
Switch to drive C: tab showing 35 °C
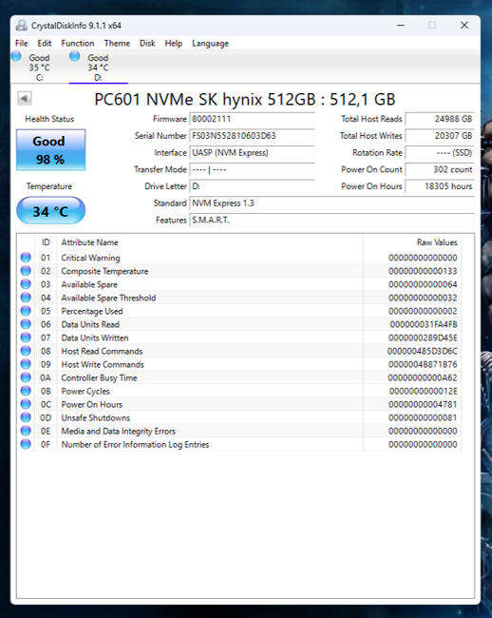pos(39,67)
